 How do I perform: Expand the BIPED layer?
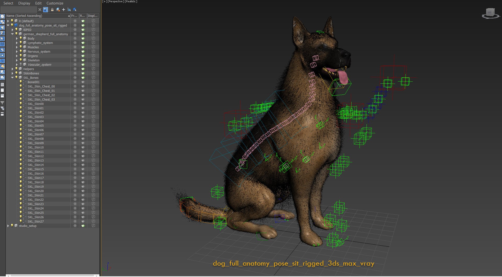pyautogui.click(x=12, y=30)
